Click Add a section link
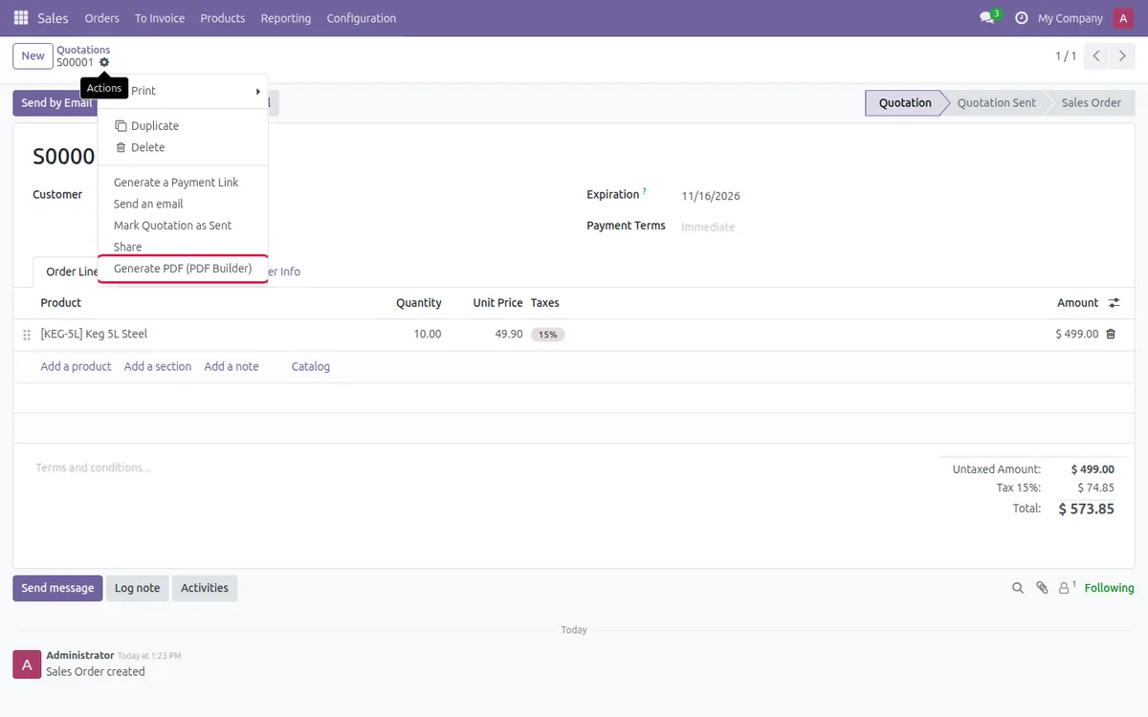The height and width of the screenshot is (717, 1148). 158,366
